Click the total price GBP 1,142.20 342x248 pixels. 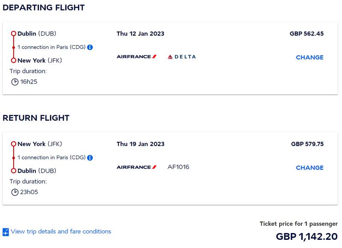(307, 236)
